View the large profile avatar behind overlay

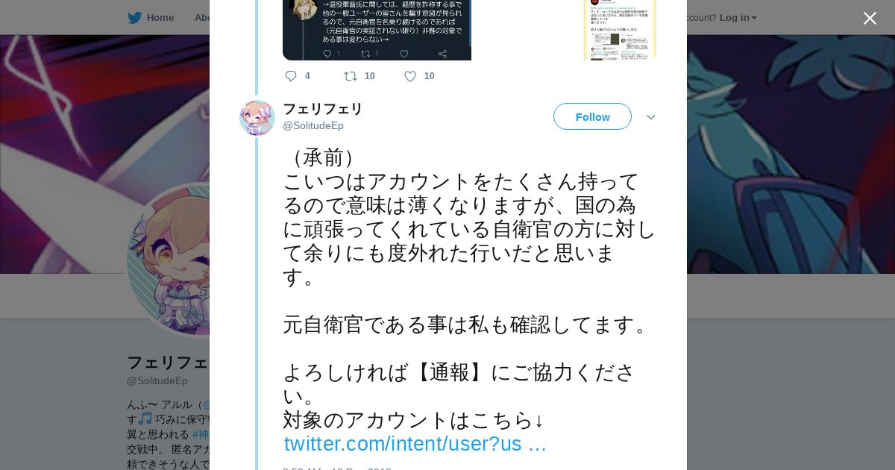[x=168, y=260]
